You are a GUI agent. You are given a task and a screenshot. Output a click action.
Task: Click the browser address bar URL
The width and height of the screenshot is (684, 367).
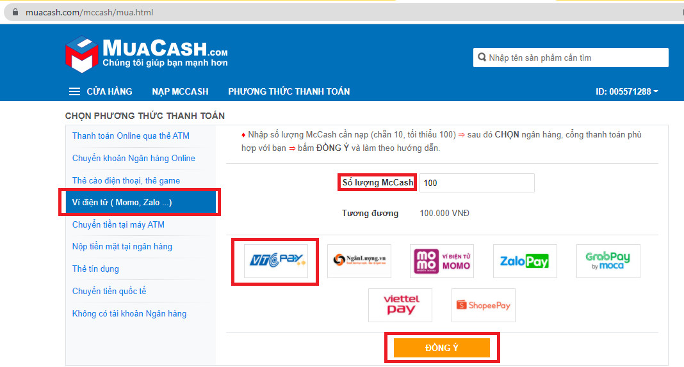tap(90, 12)
